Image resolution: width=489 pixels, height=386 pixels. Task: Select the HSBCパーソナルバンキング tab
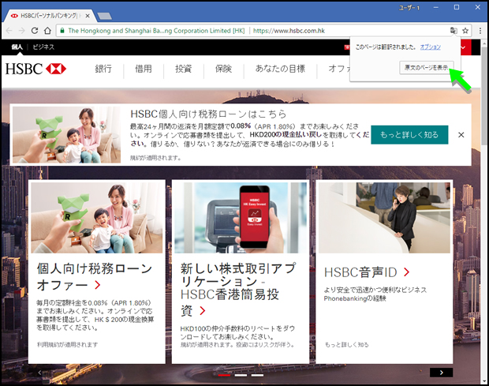coord(50,16)
